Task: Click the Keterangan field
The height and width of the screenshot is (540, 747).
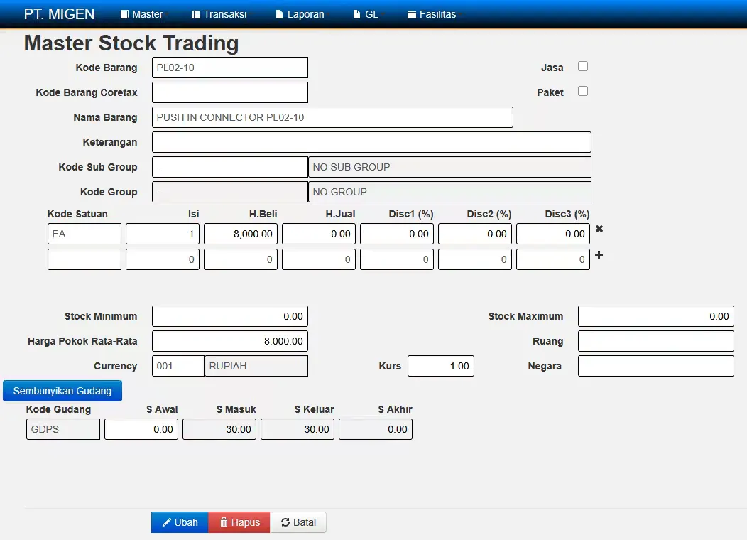Action: 371,142
